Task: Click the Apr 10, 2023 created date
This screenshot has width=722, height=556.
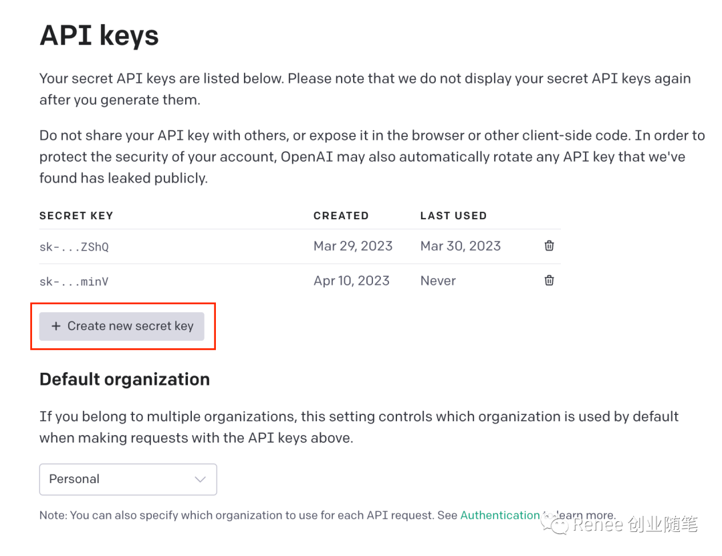Action: (352, 281)
